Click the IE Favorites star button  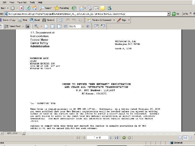[61, 8]
